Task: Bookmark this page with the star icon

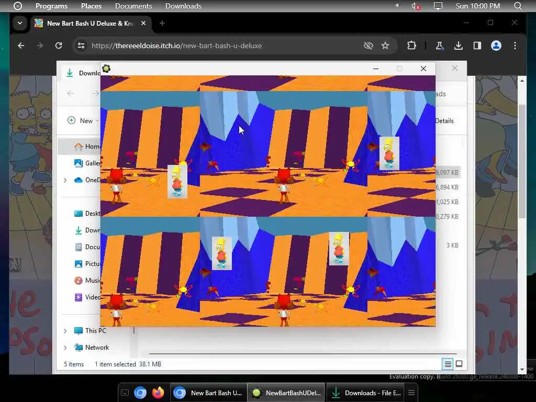Action: point(385,46)
